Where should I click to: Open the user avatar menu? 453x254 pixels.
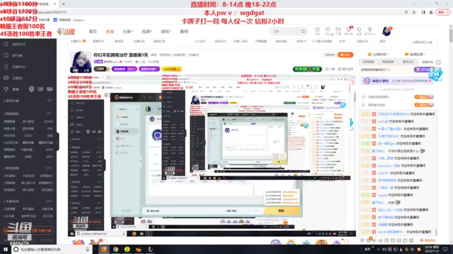[x=387, y=32]
